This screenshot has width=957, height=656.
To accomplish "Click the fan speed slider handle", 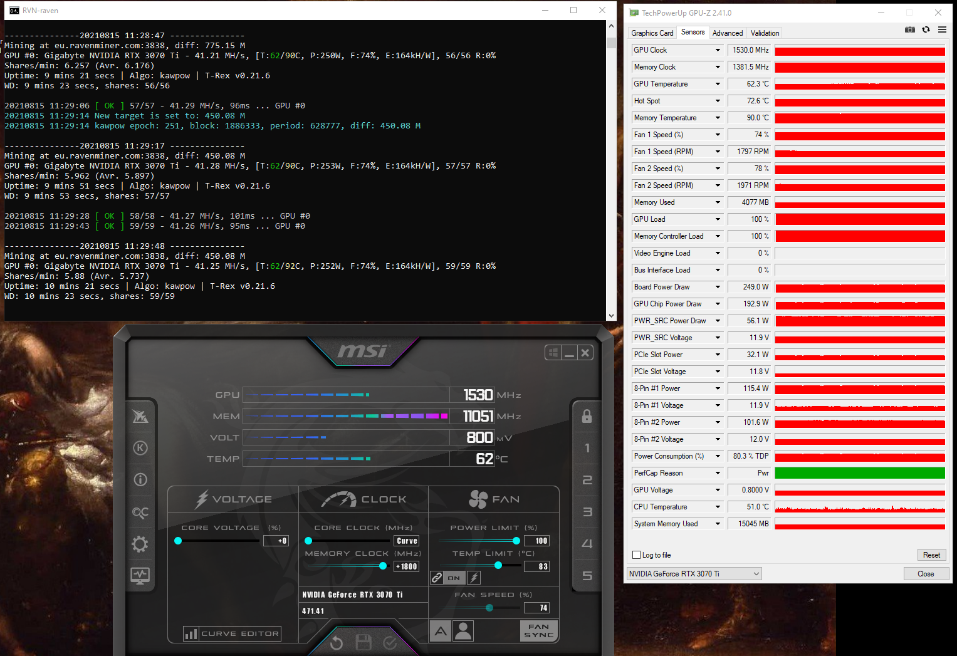I will 489,608.
